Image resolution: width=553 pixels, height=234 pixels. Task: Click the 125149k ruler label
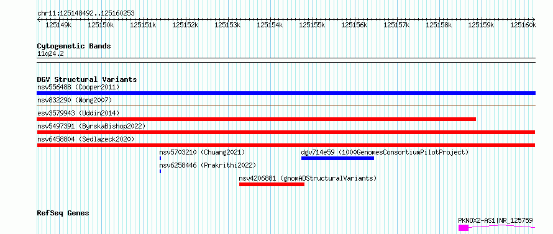click(x=58, y=25)
